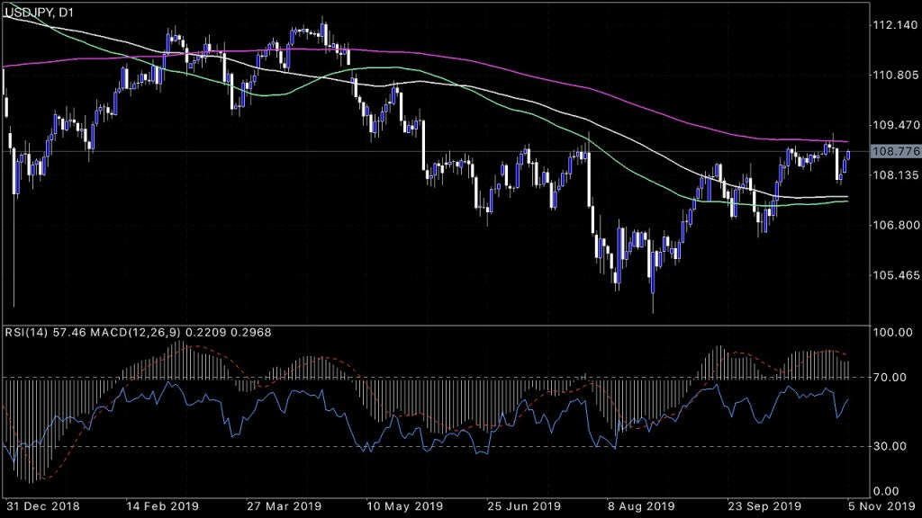Jump to the 27 Mar 2019 date label
Viewport: 922px width, 518px height.
287,506
